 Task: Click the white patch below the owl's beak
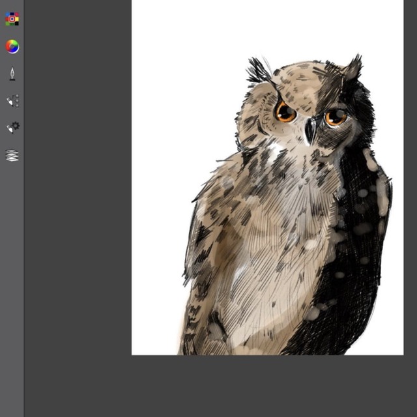pyautogui.click(x=277, y=154)
